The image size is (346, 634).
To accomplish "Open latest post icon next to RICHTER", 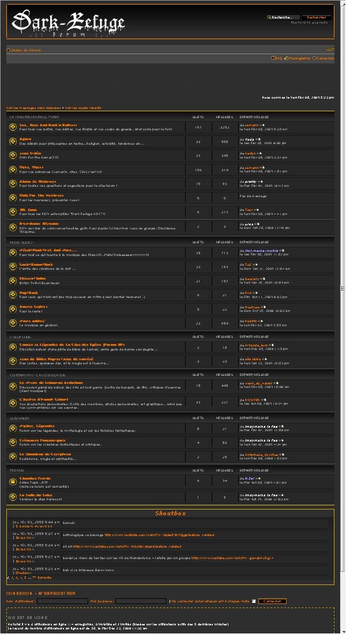I will coord(264,399).
